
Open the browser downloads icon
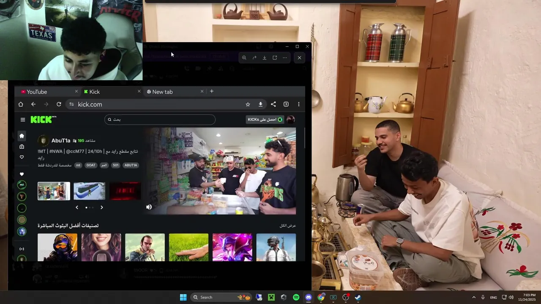260,104
